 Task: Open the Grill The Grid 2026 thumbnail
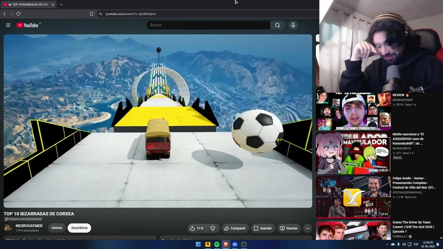tap(353, 230)
